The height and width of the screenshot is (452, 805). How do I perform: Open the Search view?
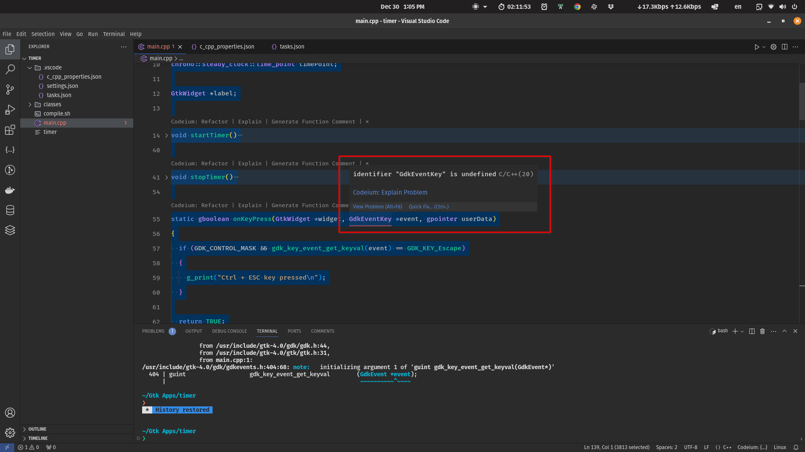click(x=10, y=69)
